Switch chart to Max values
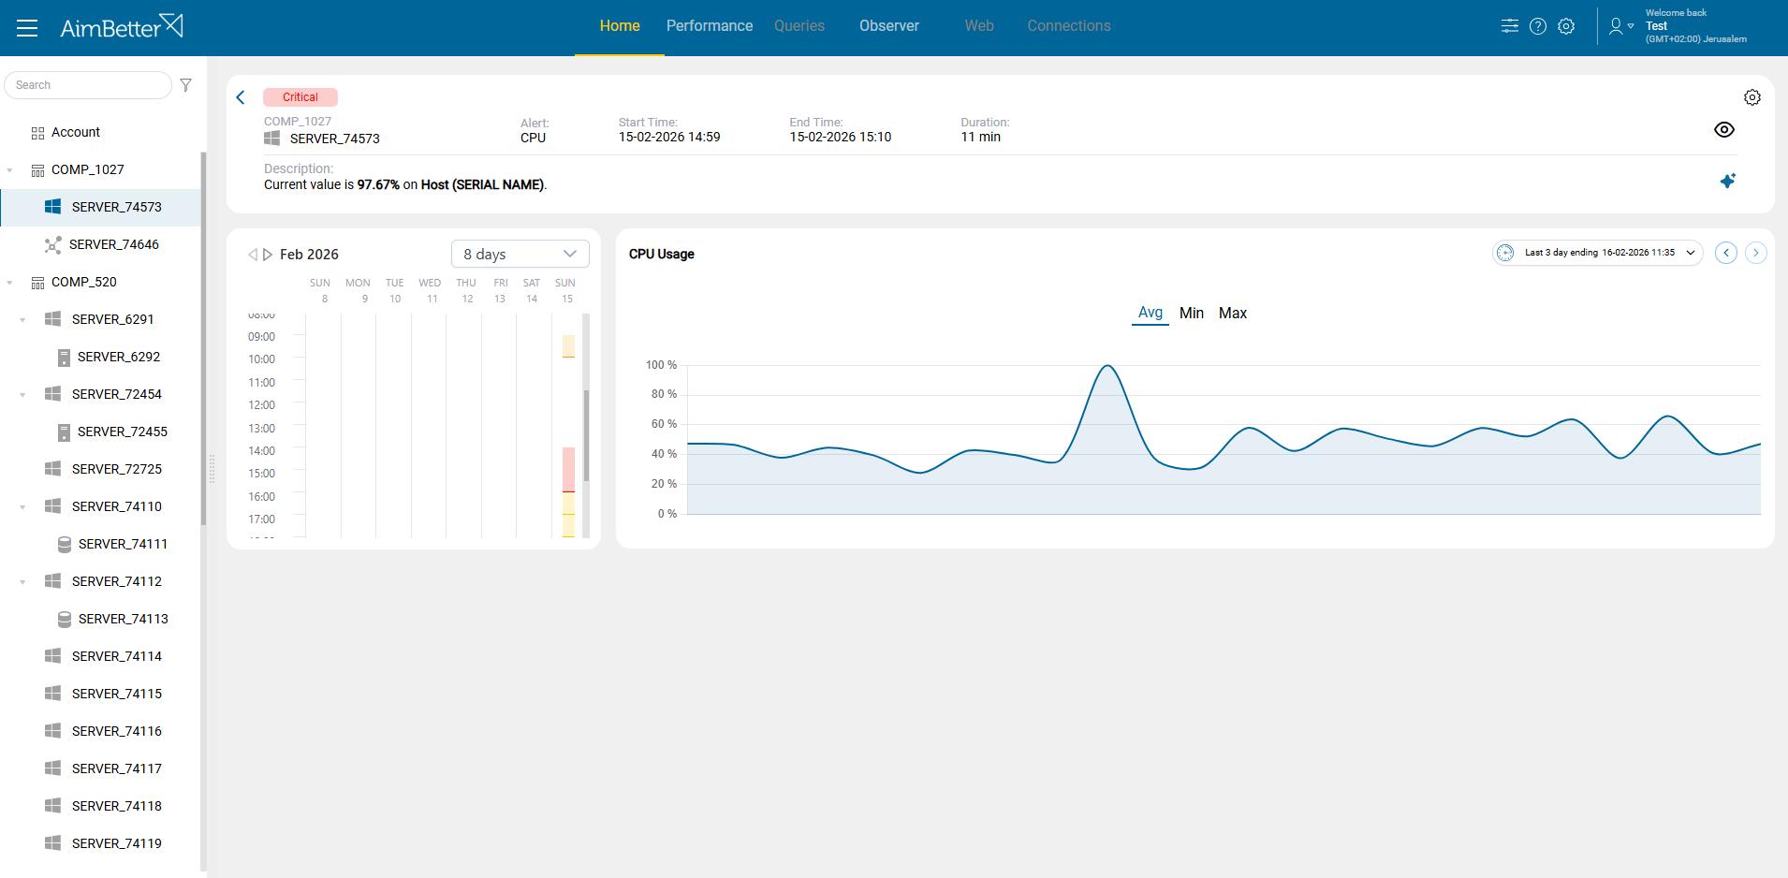The image size is (1788, 878). click(x=1232, y=314)
